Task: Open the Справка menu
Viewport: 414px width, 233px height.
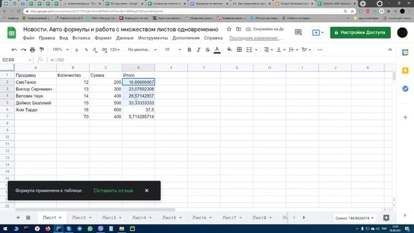Action: pyautogui.click(x=213, y=38)
